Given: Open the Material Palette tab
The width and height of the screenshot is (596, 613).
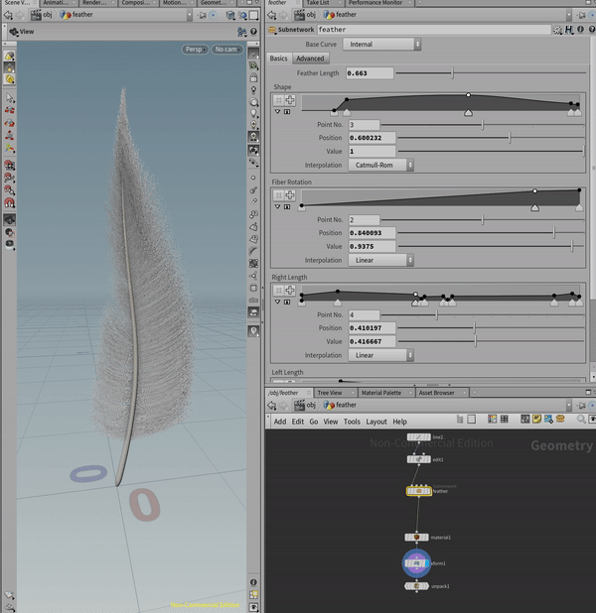Looking at the screenshot, I should coord(381,393).
